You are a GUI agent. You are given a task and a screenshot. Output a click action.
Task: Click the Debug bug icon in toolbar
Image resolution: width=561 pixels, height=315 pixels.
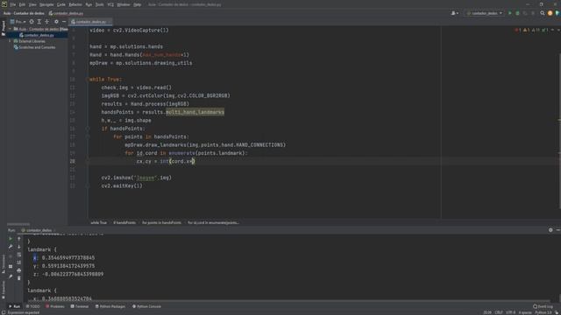[517, 13]
